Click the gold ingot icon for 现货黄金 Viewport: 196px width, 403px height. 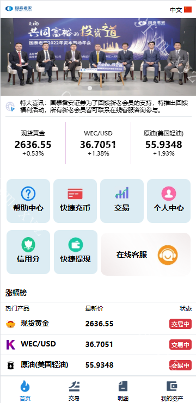(x=10, y=324)
